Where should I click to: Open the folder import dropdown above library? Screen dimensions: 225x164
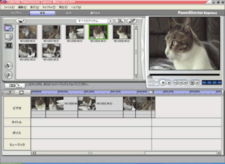pos(21,21)
